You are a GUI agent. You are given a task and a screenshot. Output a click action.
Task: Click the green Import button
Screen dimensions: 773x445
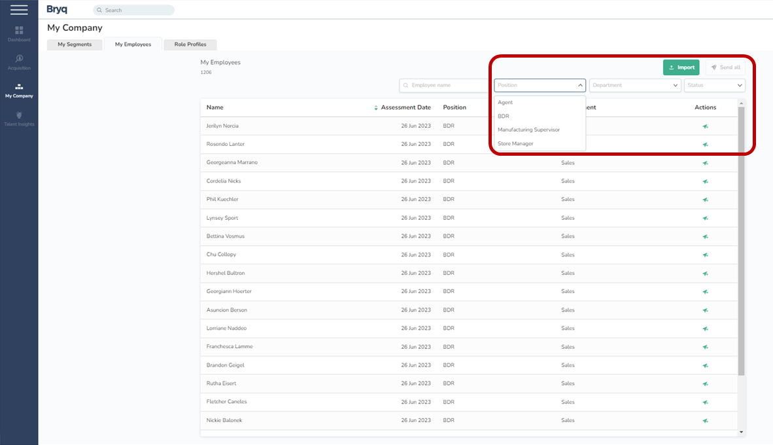pyautogui.click(x=681, y=67)
